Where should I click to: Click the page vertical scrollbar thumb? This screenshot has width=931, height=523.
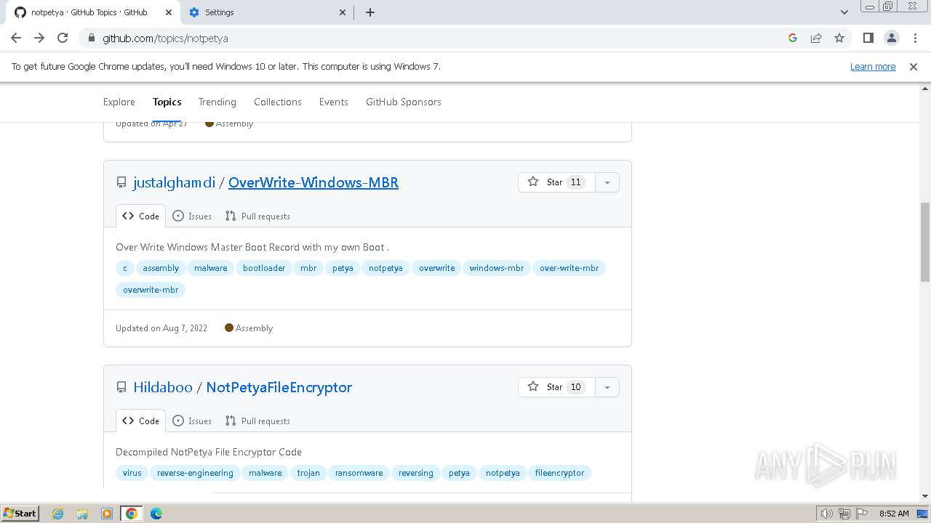pos(925,242)
